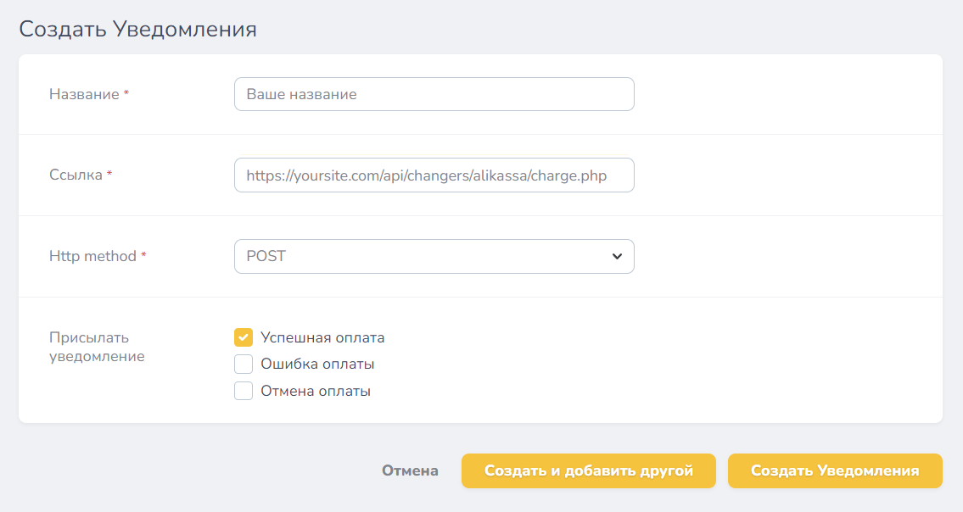Click the Успешная оплата label text

point(322,337)
